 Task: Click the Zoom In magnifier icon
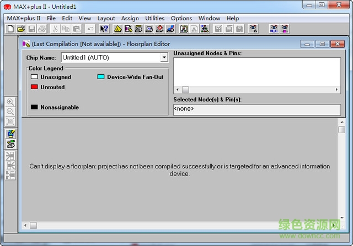point(10,102)
